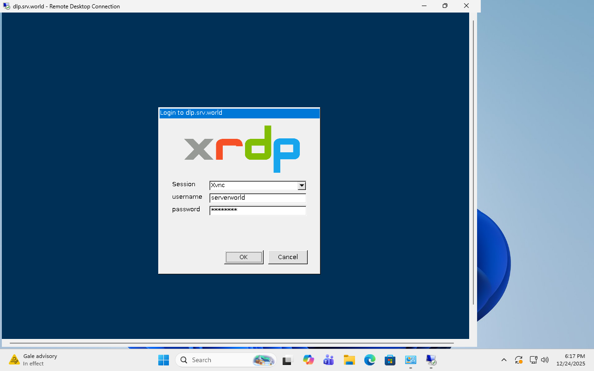Click the Snipping Tool taskbar icon
The image size is (594, 371).
410,360
